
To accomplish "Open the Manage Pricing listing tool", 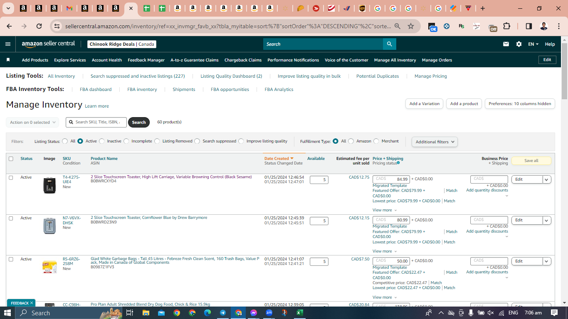I will 431,76.
